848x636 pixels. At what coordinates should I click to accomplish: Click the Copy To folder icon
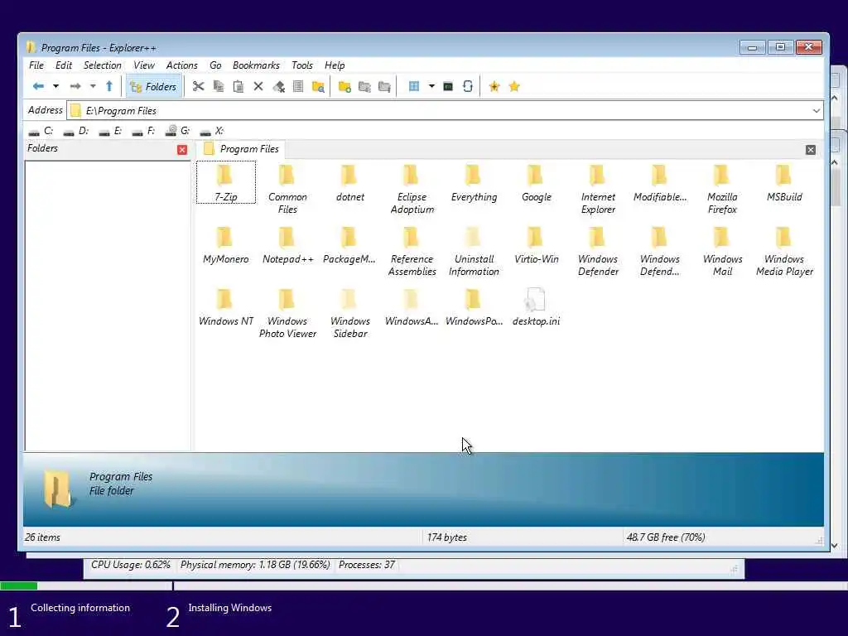pos(364,86)
